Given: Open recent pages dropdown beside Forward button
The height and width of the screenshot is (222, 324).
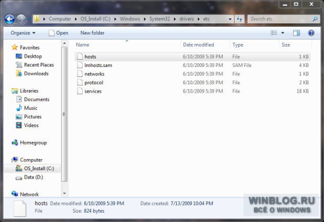Looking at the screenshot, I should (29, 19).
